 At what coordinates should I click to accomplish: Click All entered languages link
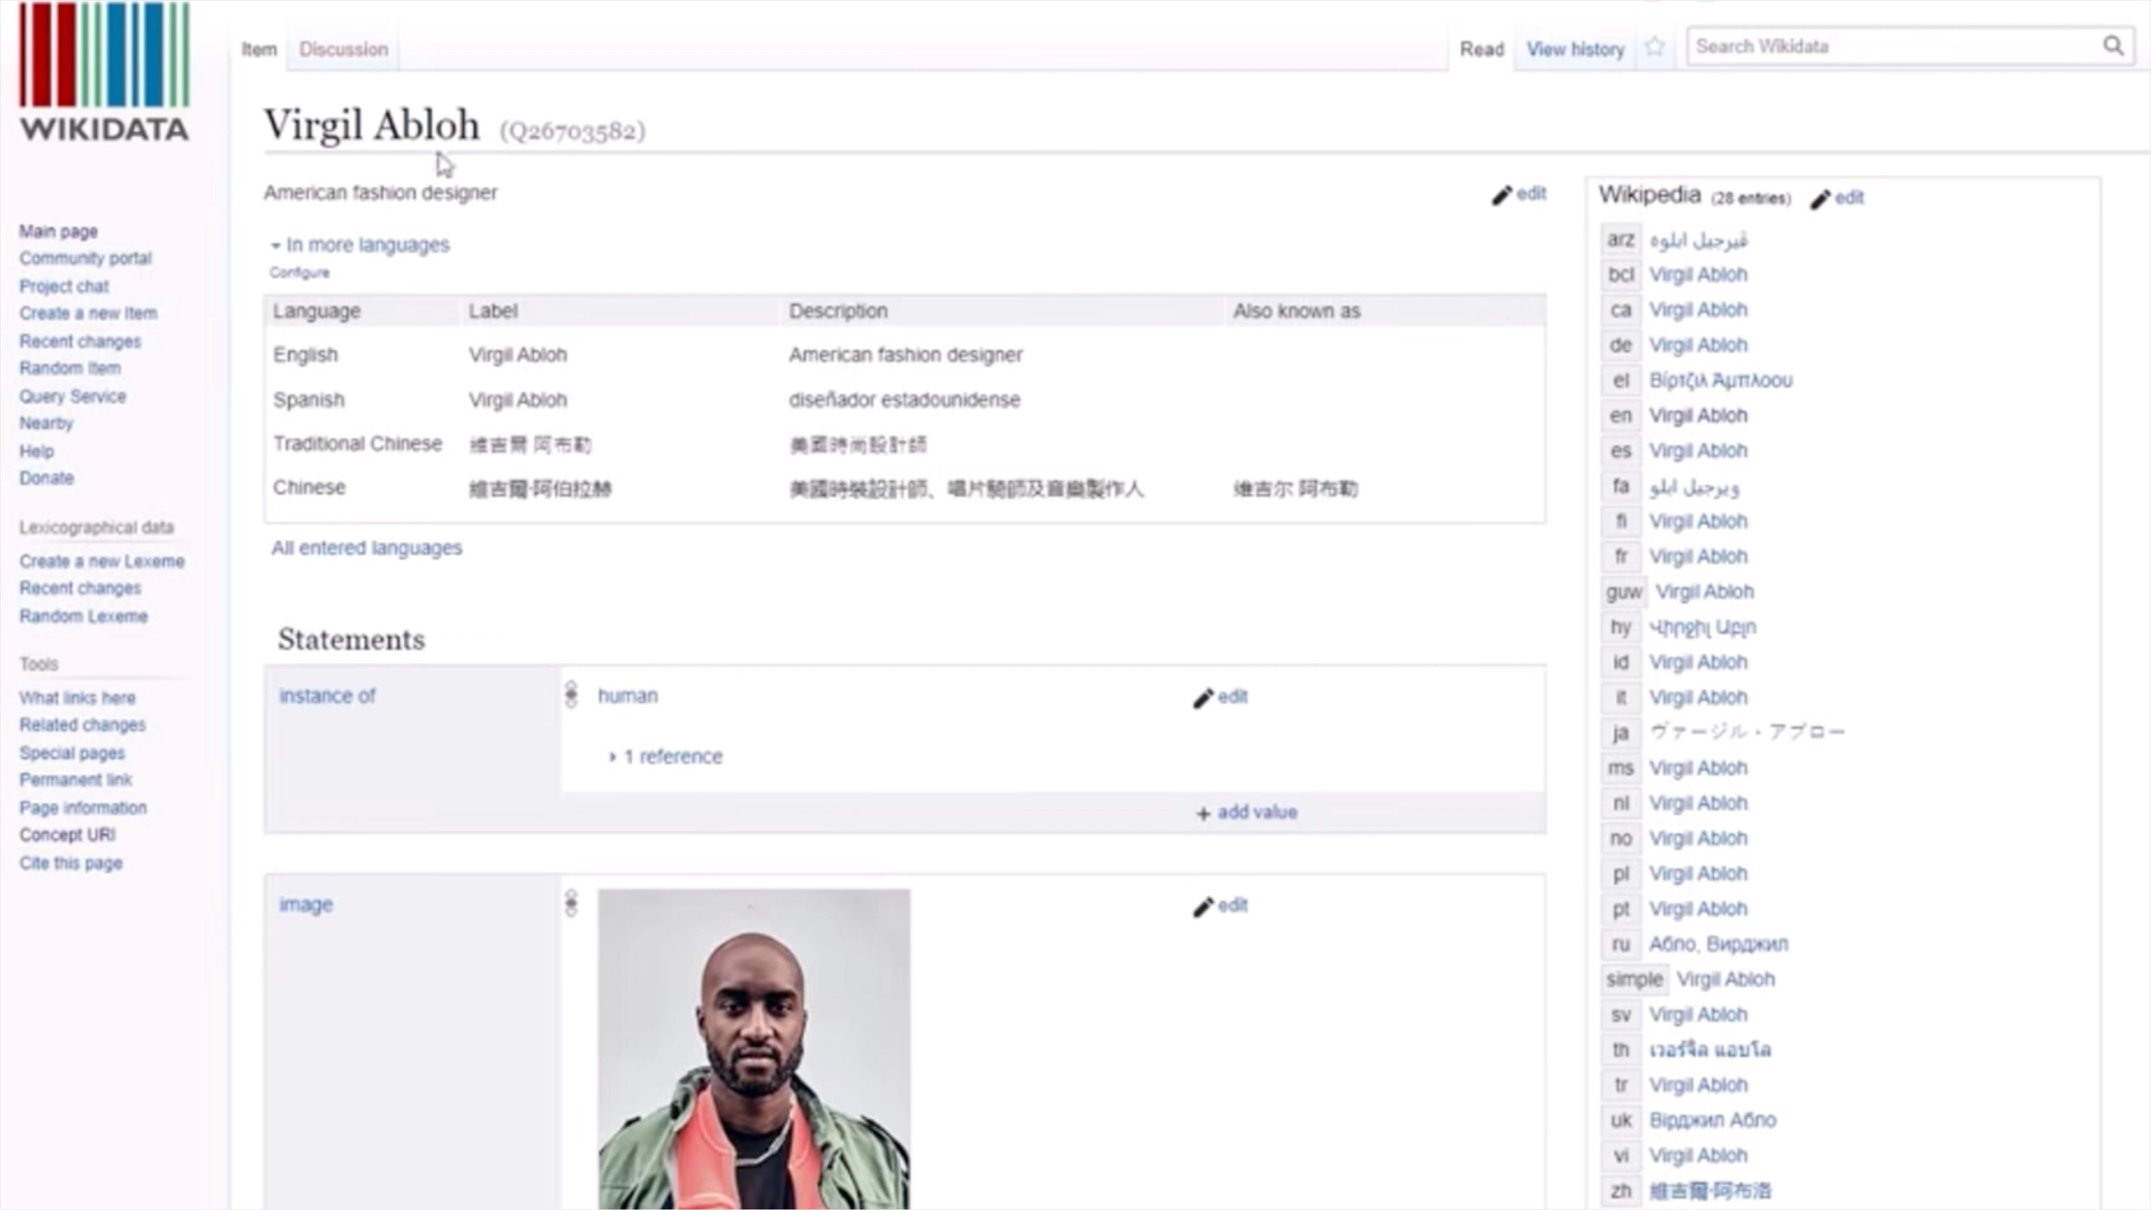[x=366, y=548]
